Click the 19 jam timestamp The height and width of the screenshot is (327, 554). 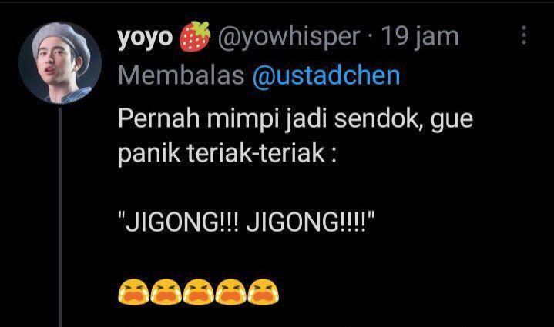[x=419, y=37]
